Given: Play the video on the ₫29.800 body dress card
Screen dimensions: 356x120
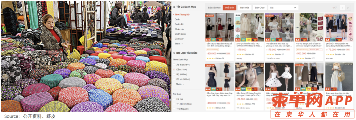Looking at the screenshot, I should (x=262, y=89).
